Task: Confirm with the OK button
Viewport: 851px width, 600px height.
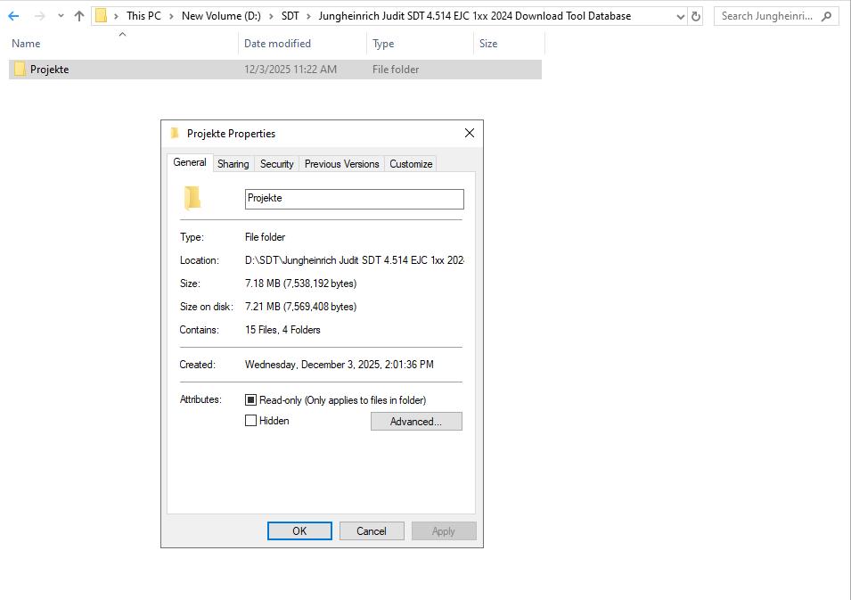Action: (x=299, y=531)
